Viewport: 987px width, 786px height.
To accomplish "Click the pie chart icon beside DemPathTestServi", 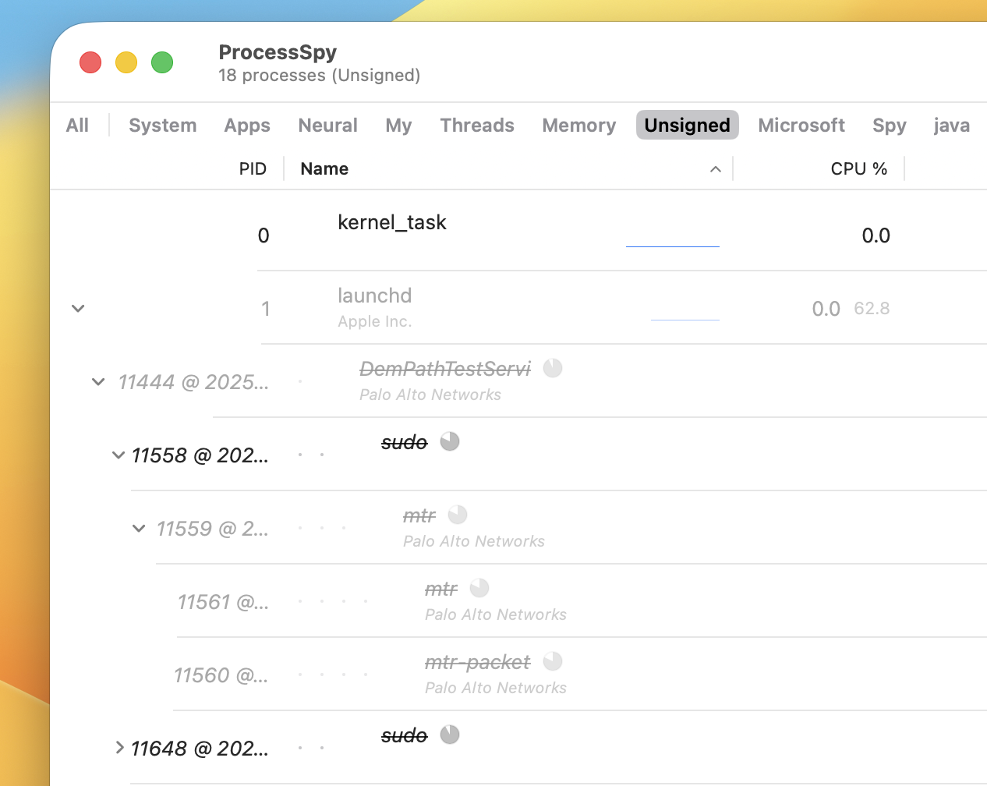I will pos(553,367).
